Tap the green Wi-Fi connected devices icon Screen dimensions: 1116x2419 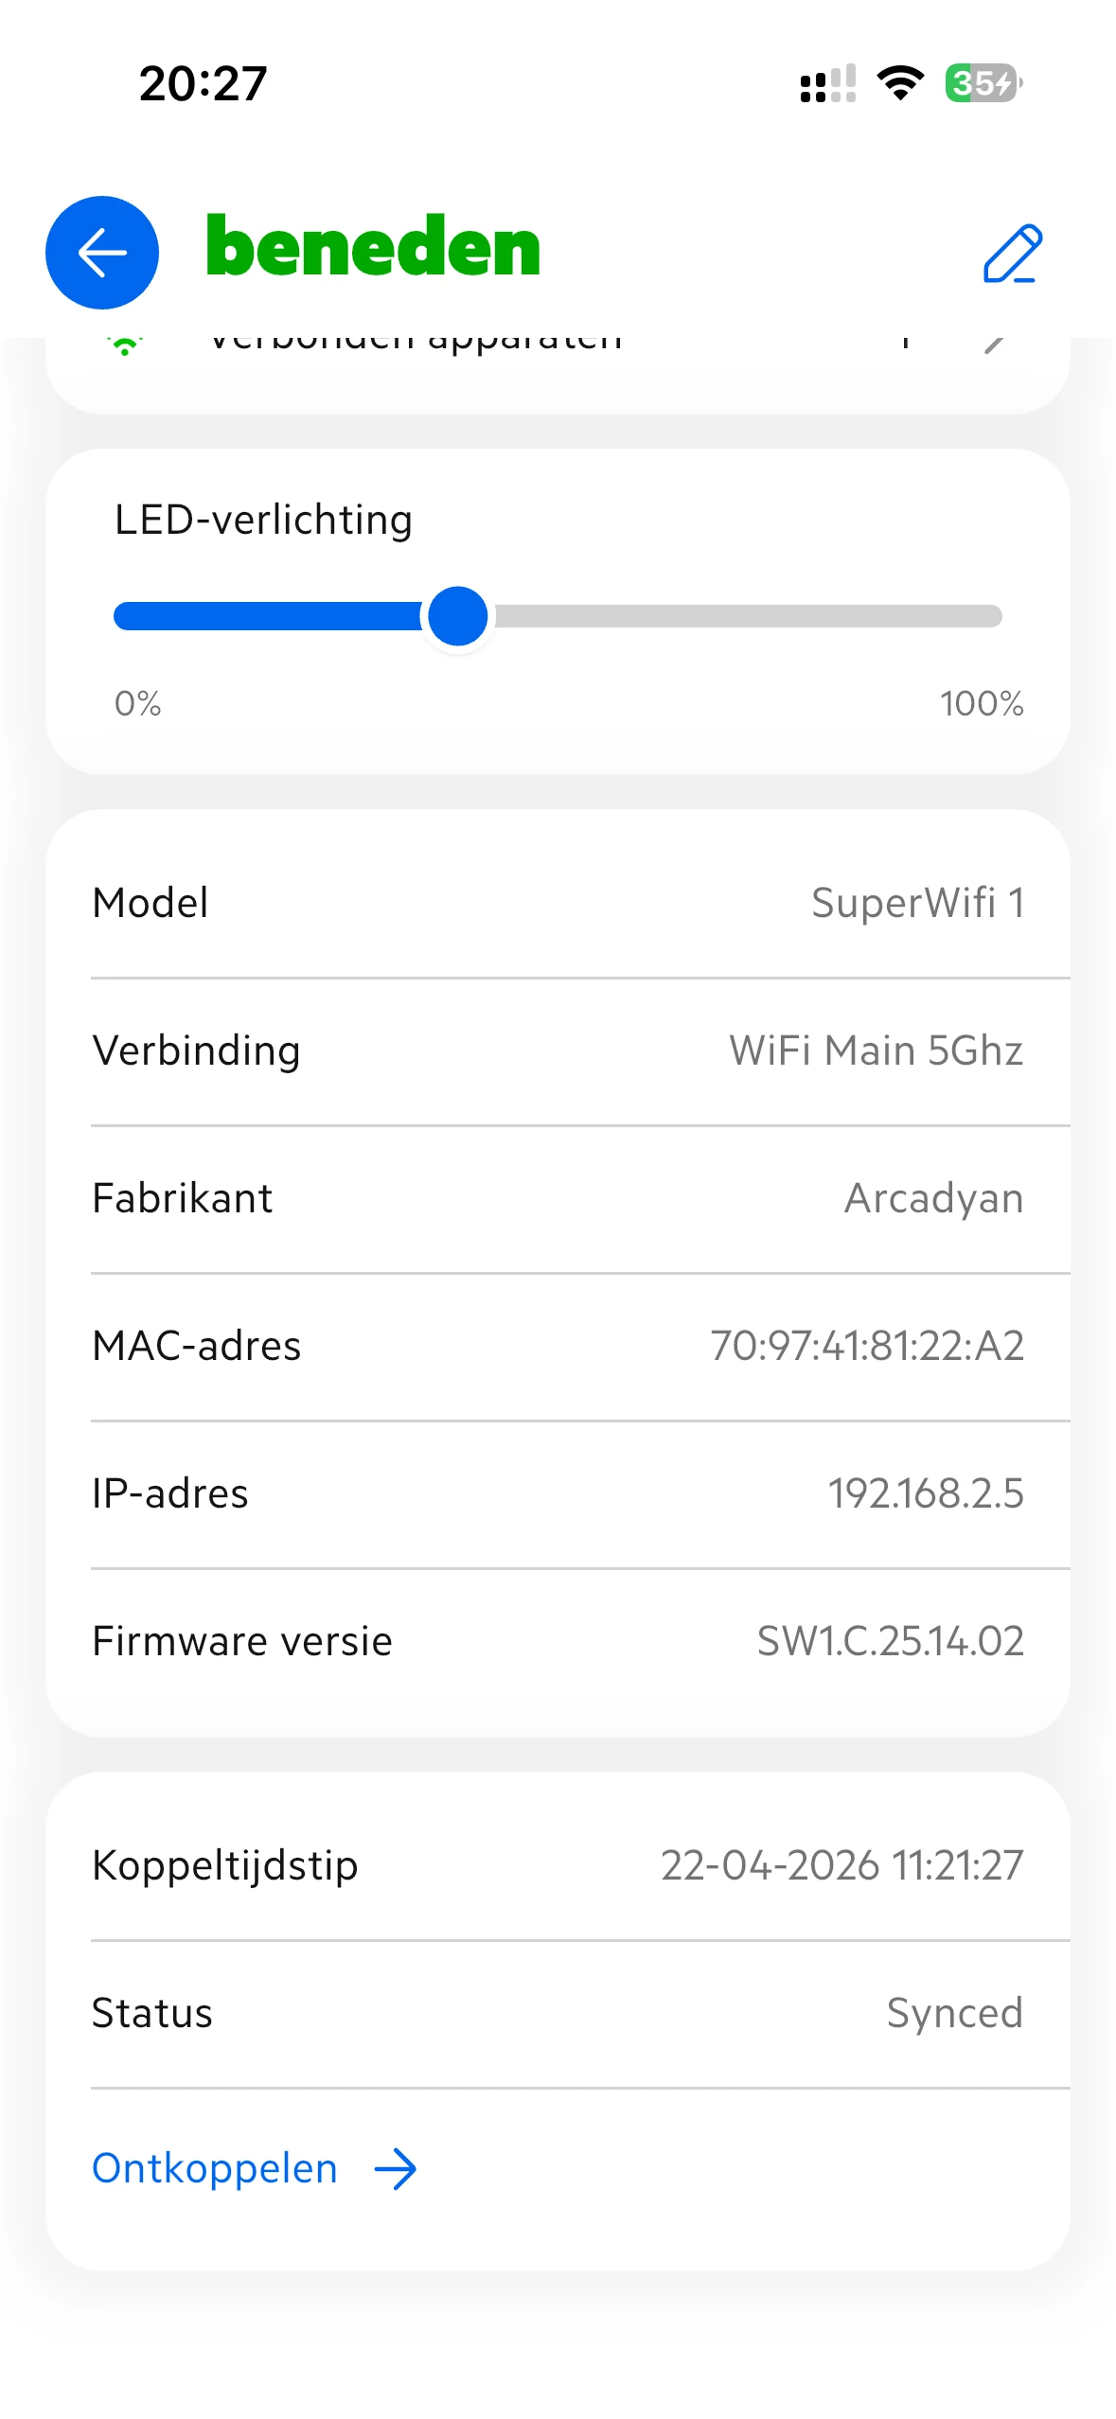pyautogui.click(x=125, y=344)
